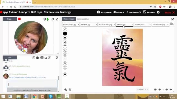Select the Чат panel tab
Viewport: 177px width, 99px height.
click(10, 57)
